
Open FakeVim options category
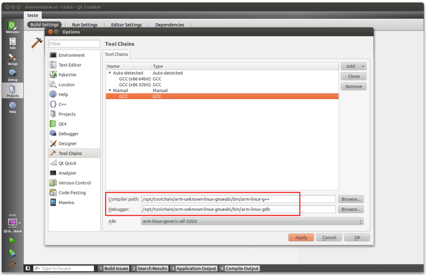pyautogui.click(x=67, y=75)
